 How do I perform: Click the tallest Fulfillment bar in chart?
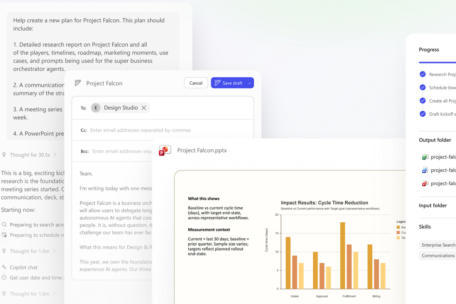pyautogui.click(x=343, y=255)
